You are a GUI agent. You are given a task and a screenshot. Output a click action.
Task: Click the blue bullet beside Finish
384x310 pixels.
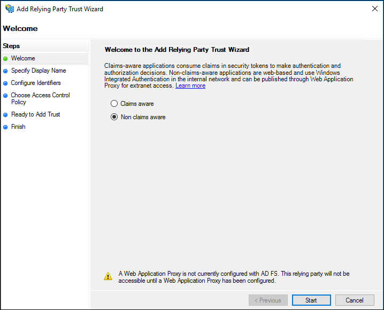(5, 127)
